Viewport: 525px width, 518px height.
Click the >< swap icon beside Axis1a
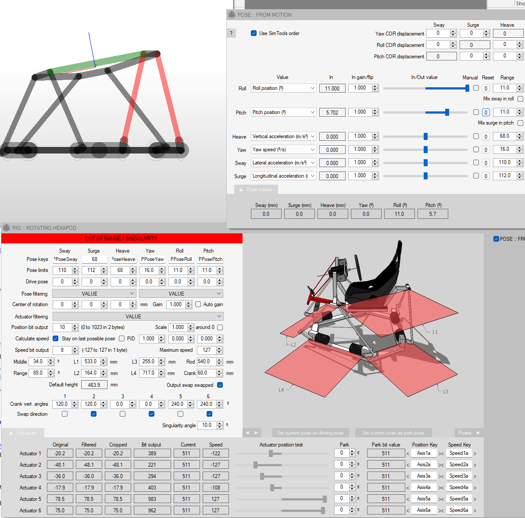[441, 454]
